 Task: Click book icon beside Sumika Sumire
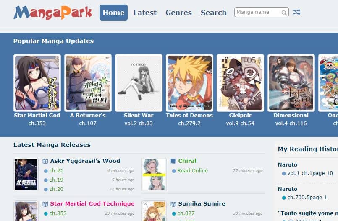pos(173,204)
